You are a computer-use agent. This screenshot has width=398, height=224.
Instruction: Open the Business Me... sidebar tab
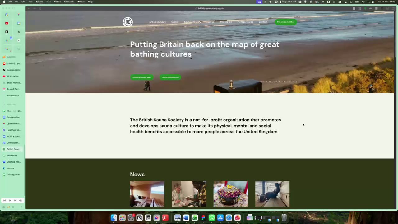pos(12,117)
